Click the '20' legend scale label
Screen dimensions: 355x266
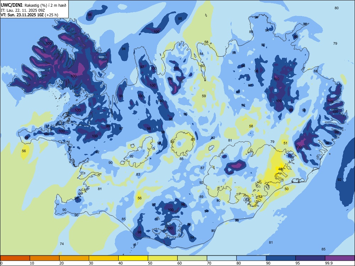61,263
